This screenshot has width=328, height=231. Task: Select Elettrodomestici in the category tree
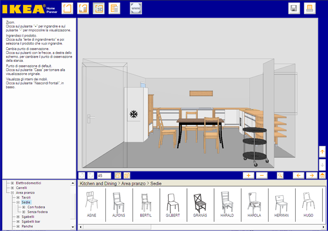pyautogui.click(x=29, y=183)
